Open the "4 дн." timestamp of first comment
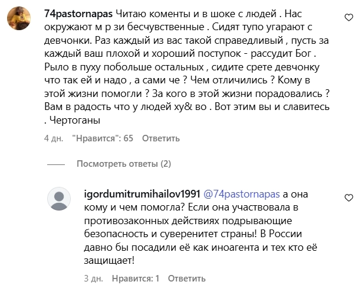 click(x=54, y=138)
